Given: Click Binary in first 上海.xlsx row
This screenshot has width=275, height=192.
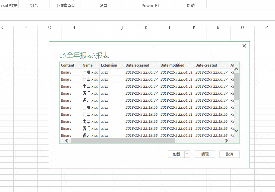Looking at the screenshot, I should click(x=66, y=72).
